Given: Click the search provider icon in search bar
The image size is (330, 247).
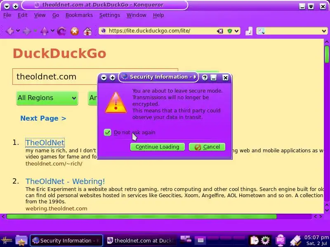Looking at the screenshot, I should click(x=261, y=31).
